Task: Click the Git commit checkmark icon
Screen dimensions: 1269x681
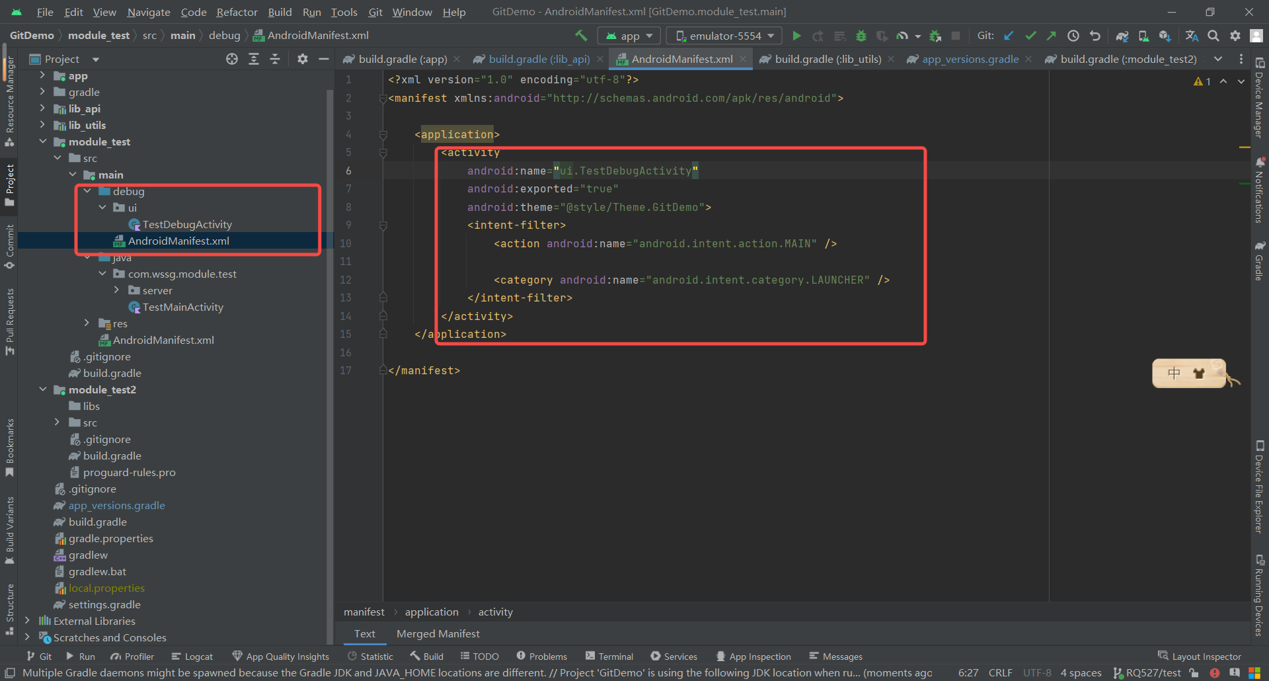Action: (1030, 36)
